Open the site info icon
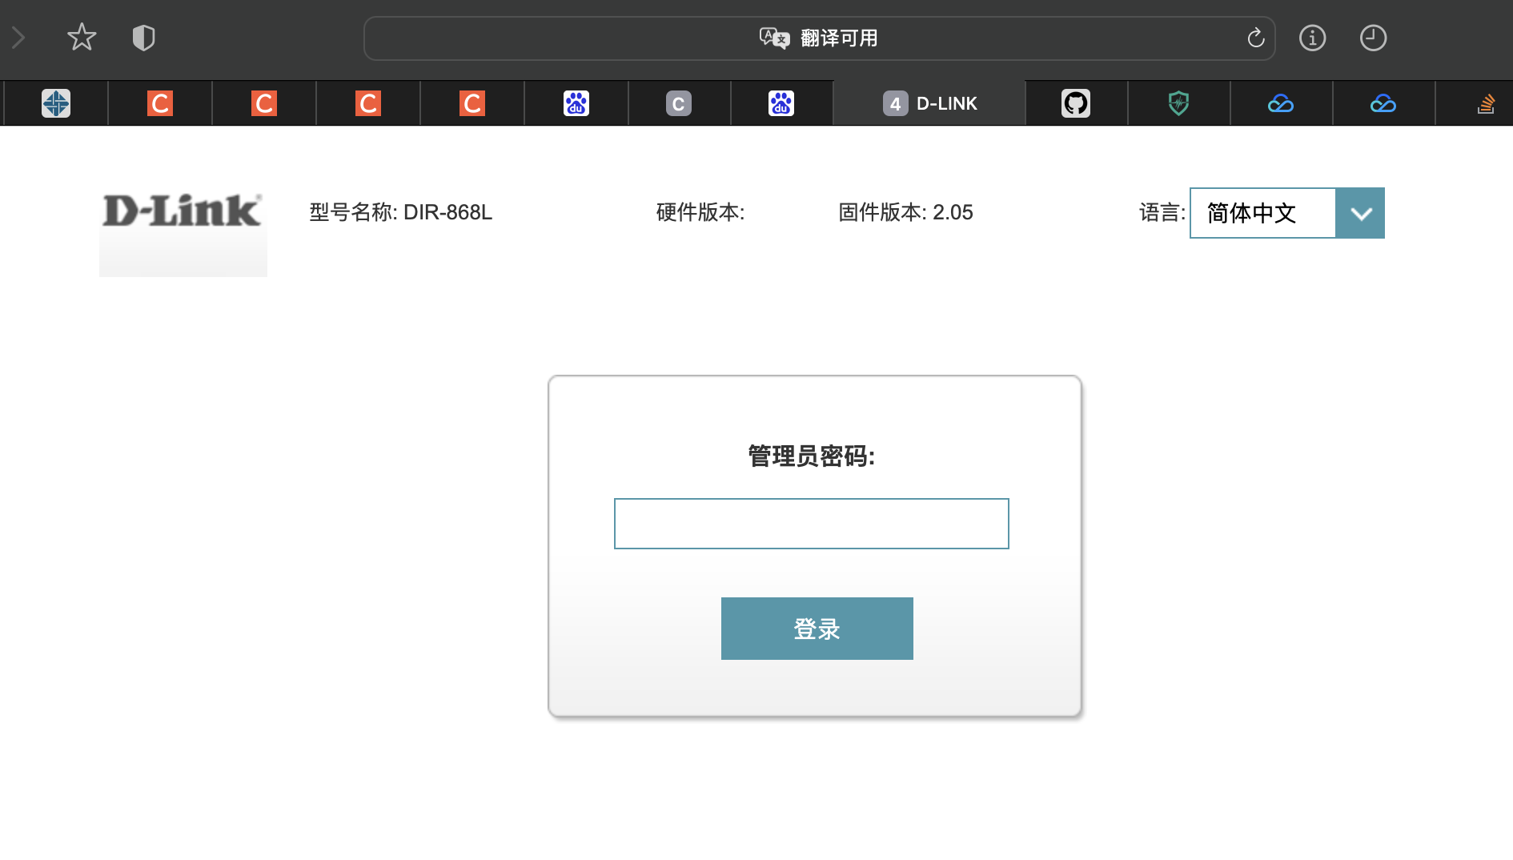1513x860 pixels. [x=1312, y=38]
